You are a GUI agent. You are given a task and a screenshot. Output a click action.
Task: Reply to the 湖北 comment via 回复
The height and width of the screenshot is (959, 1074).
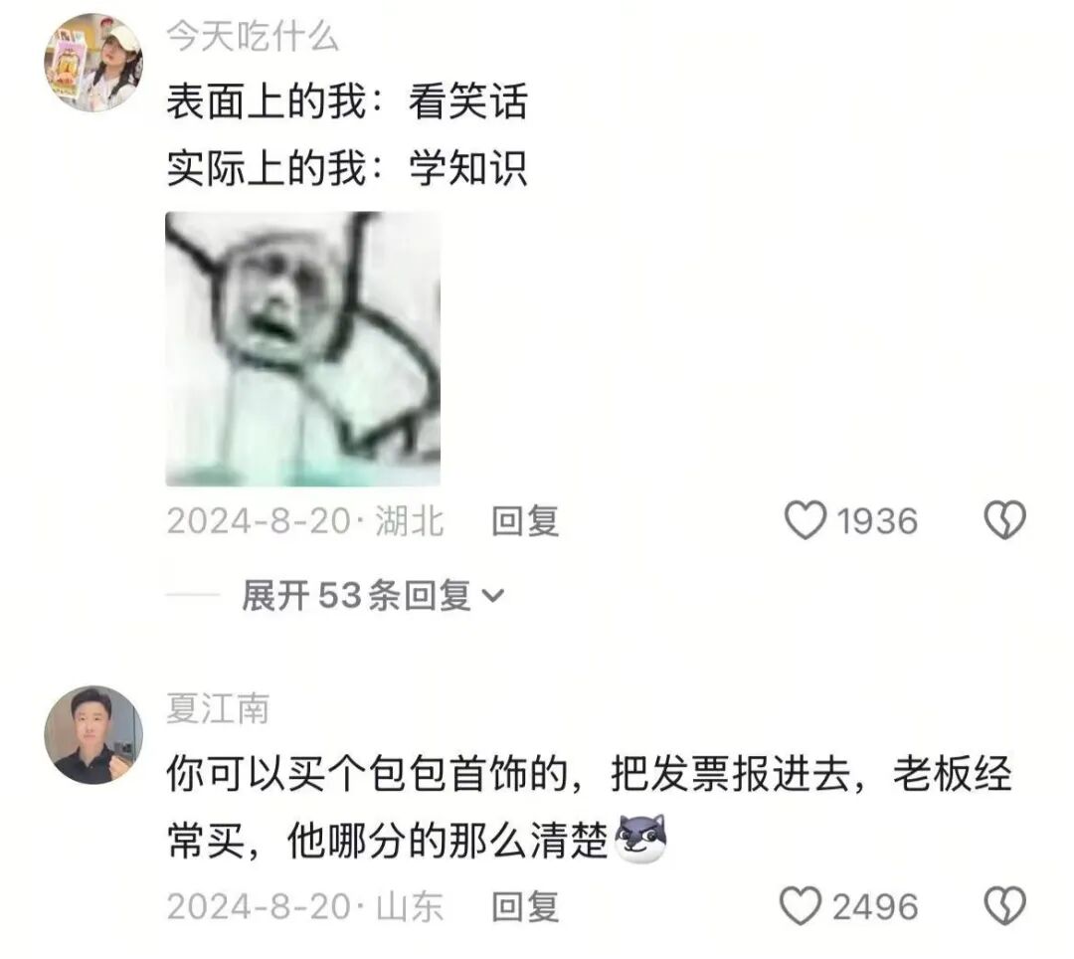point(525,521)
